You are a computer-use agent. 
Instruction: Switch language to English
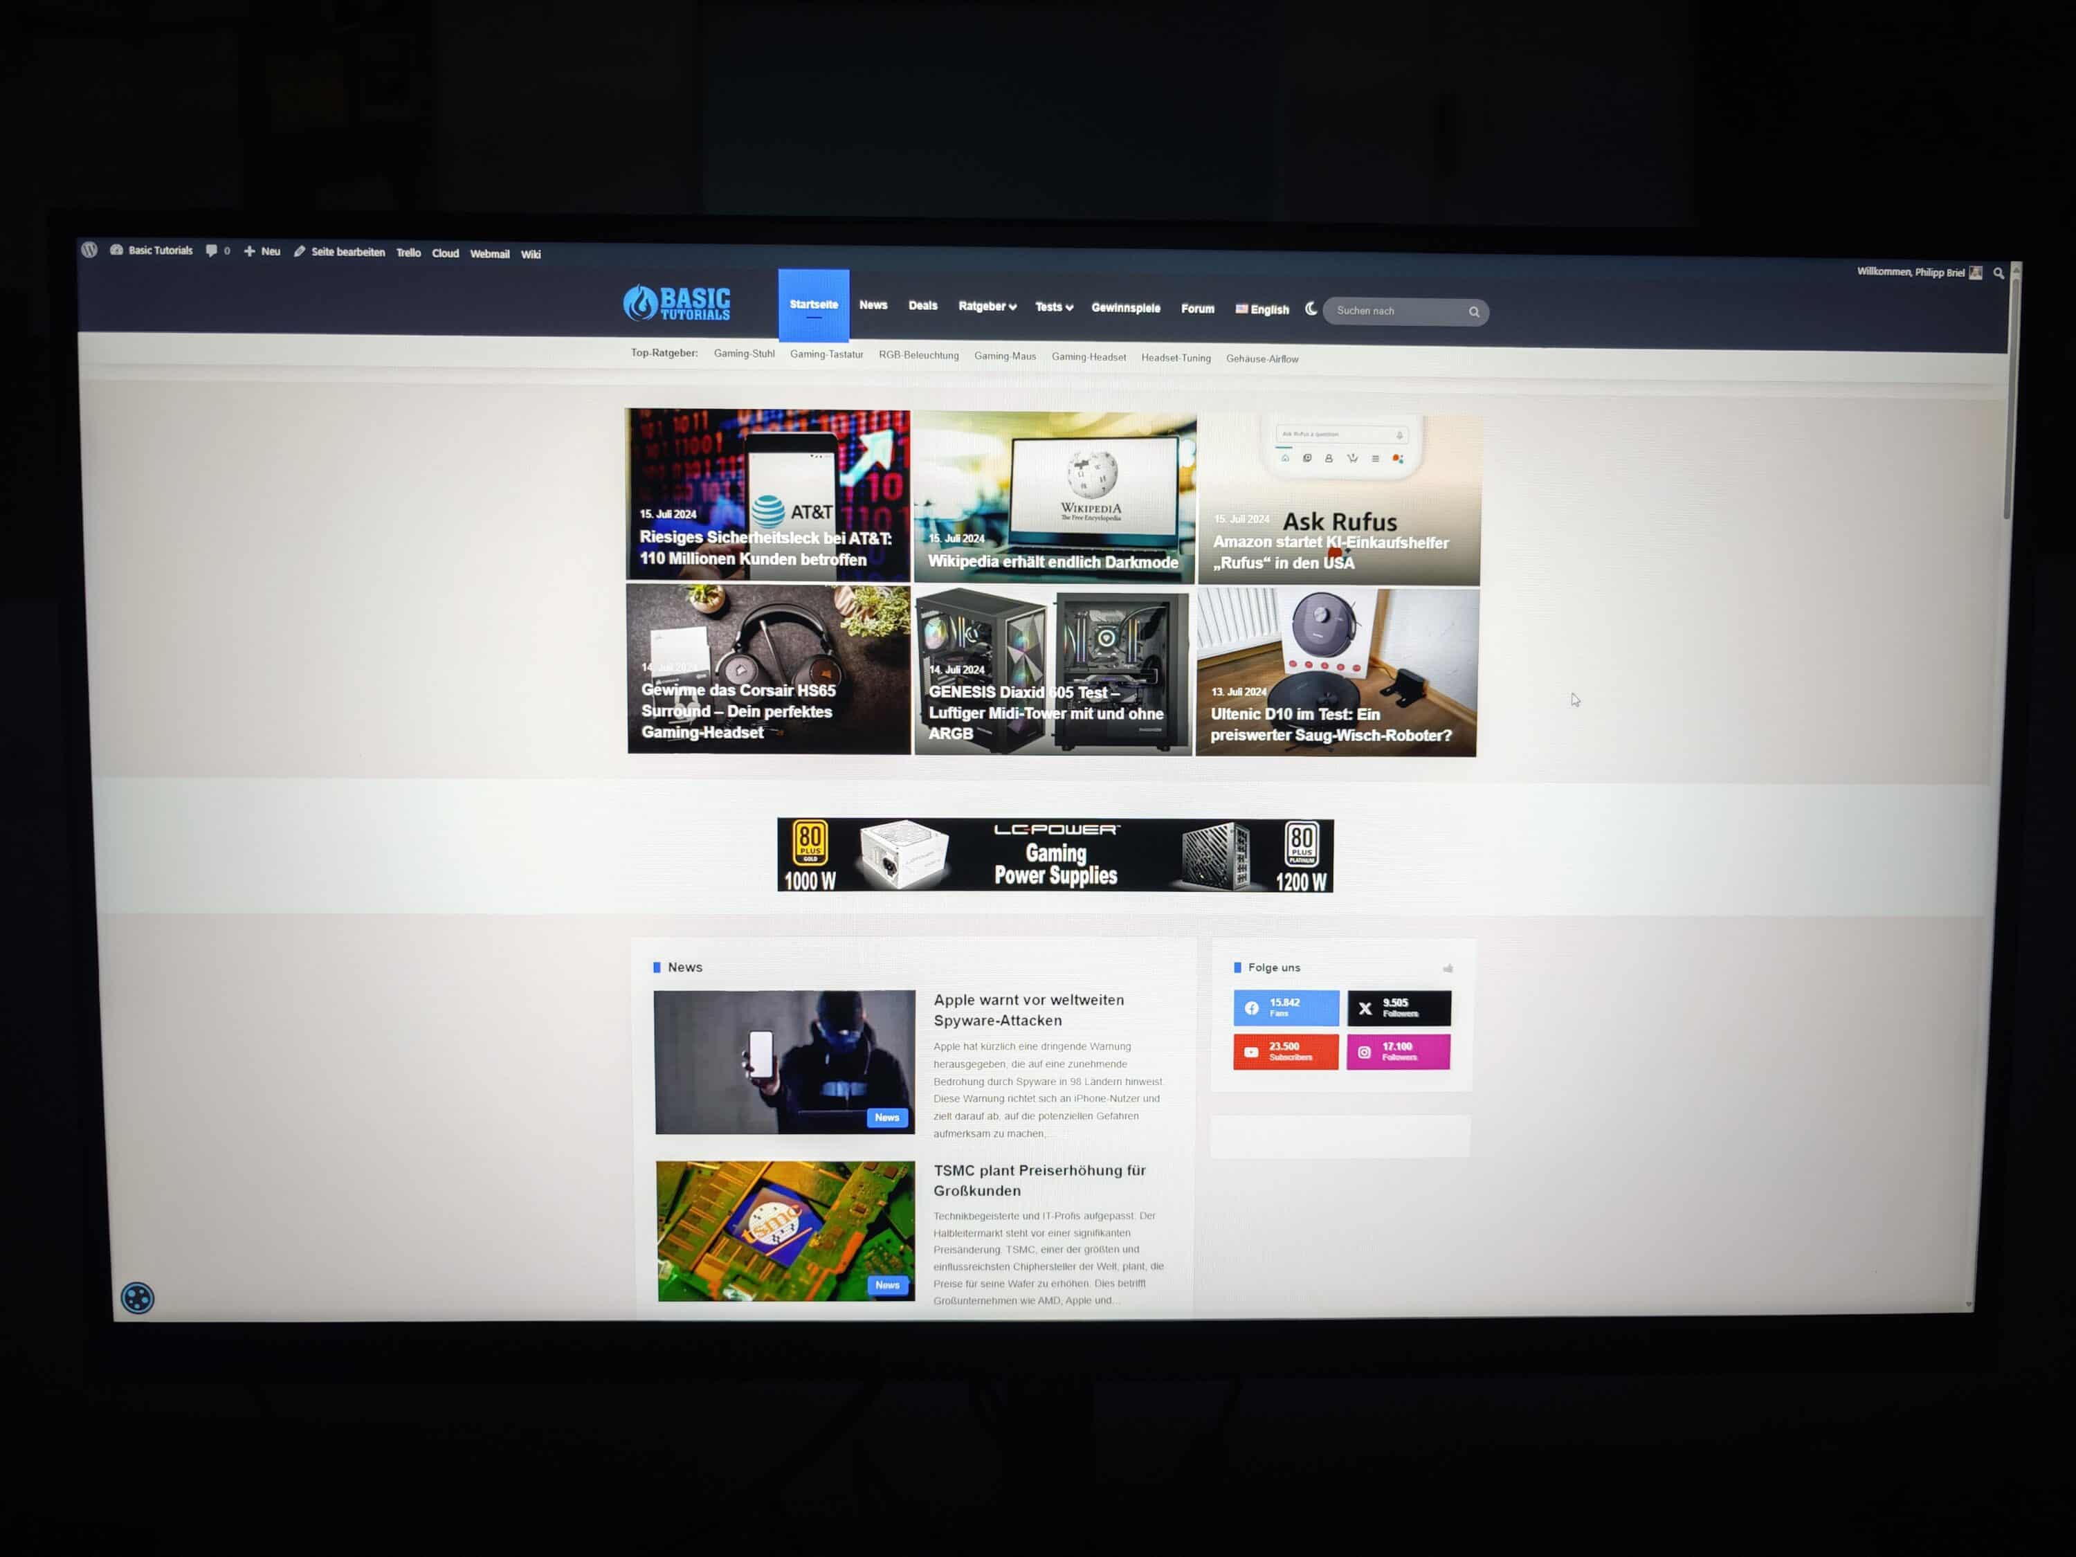(x=1262, y=309)
